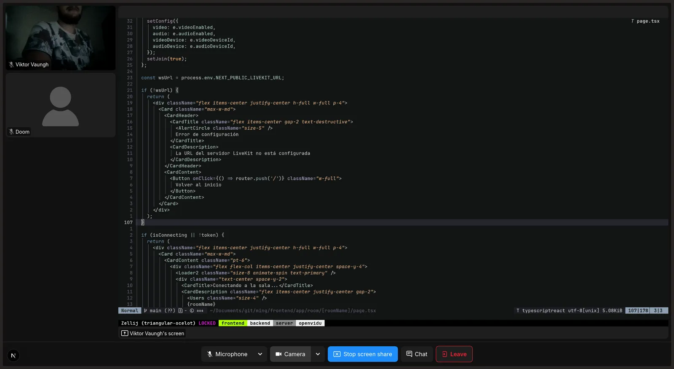Click the "La URL del servidor LiveKit" line
674x369 pixels.
pyautogui.click(x=243, y=153)
